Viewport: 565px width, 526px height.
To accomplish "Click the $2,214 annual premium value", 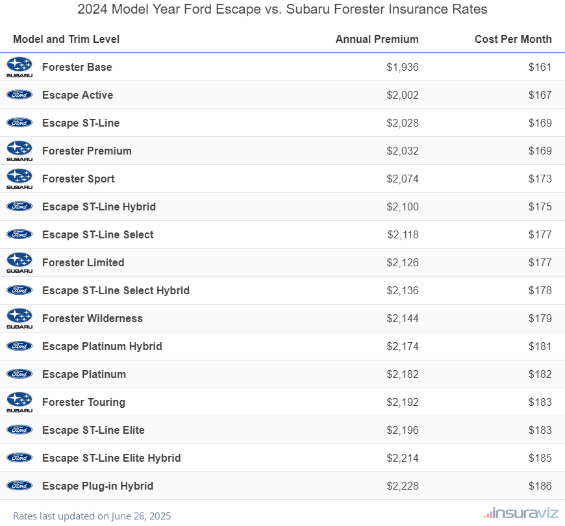I will tap(403, 458).
